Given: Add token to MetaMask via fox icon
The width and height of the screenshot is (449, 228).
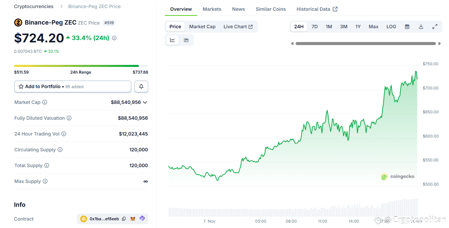Looking at the screenshot, I should pos(133,219).
